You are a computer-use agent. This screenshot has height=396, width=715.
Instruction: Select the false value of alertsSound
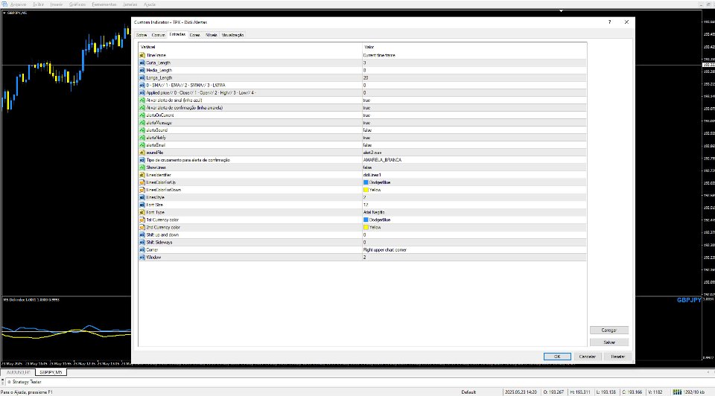pos(367,130)
